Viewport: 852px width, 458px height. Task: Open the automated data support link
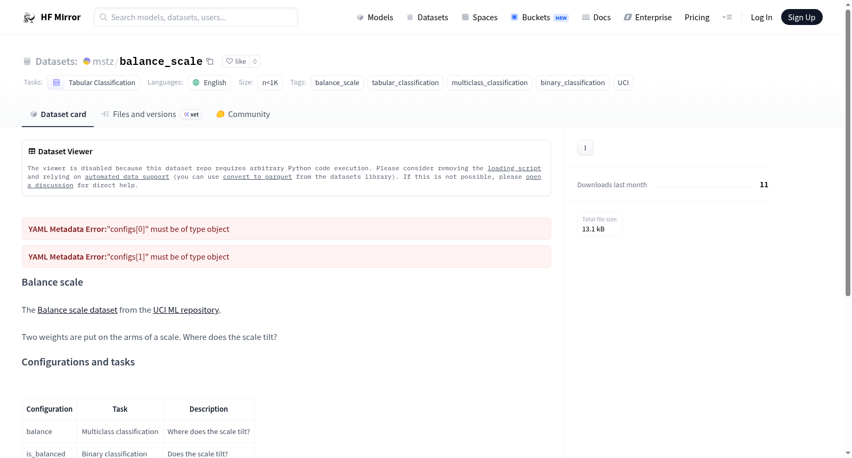coord(127,177)
